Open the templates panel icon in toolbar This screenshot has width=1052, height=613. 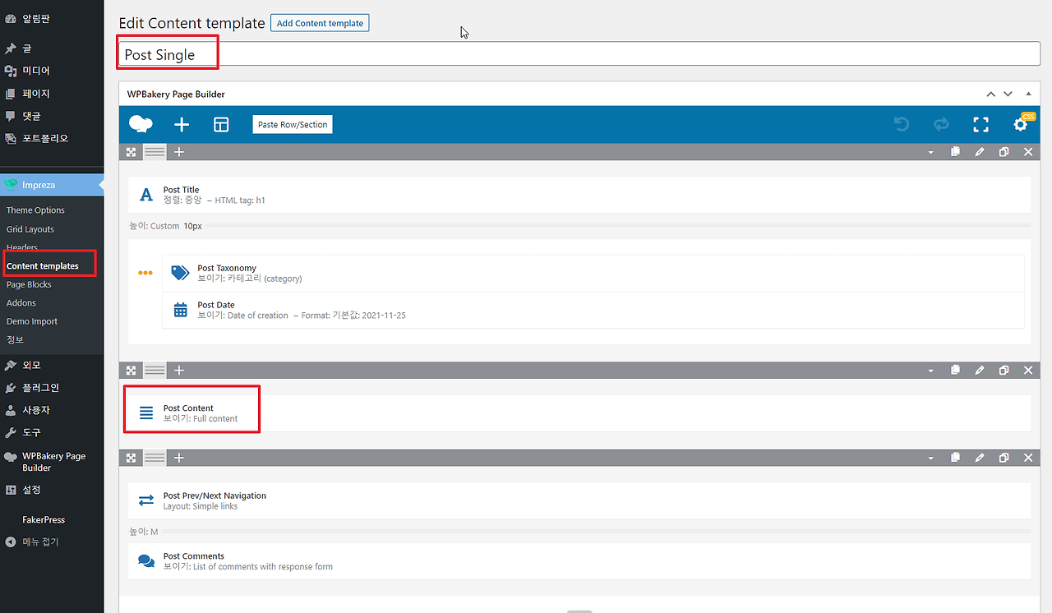pyautogui.click(x=221, y=124)
